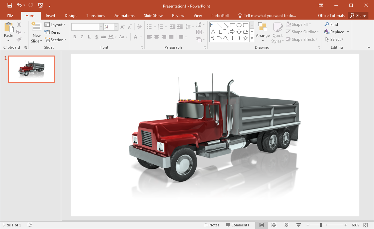The height and width of the screenshot is (229, 374).
Task: Toggle the Comments pane
Action: click(x=237, y=225)
